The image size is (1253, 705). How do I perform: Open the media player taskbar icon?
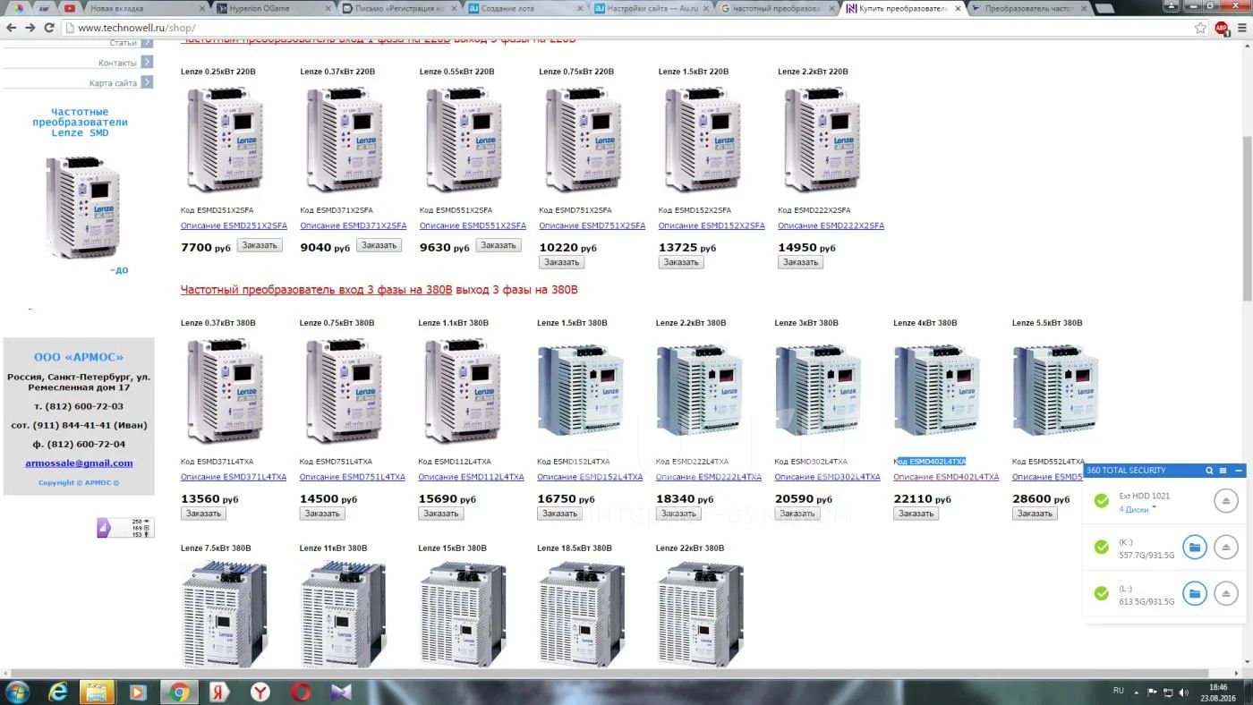(137, 692)
